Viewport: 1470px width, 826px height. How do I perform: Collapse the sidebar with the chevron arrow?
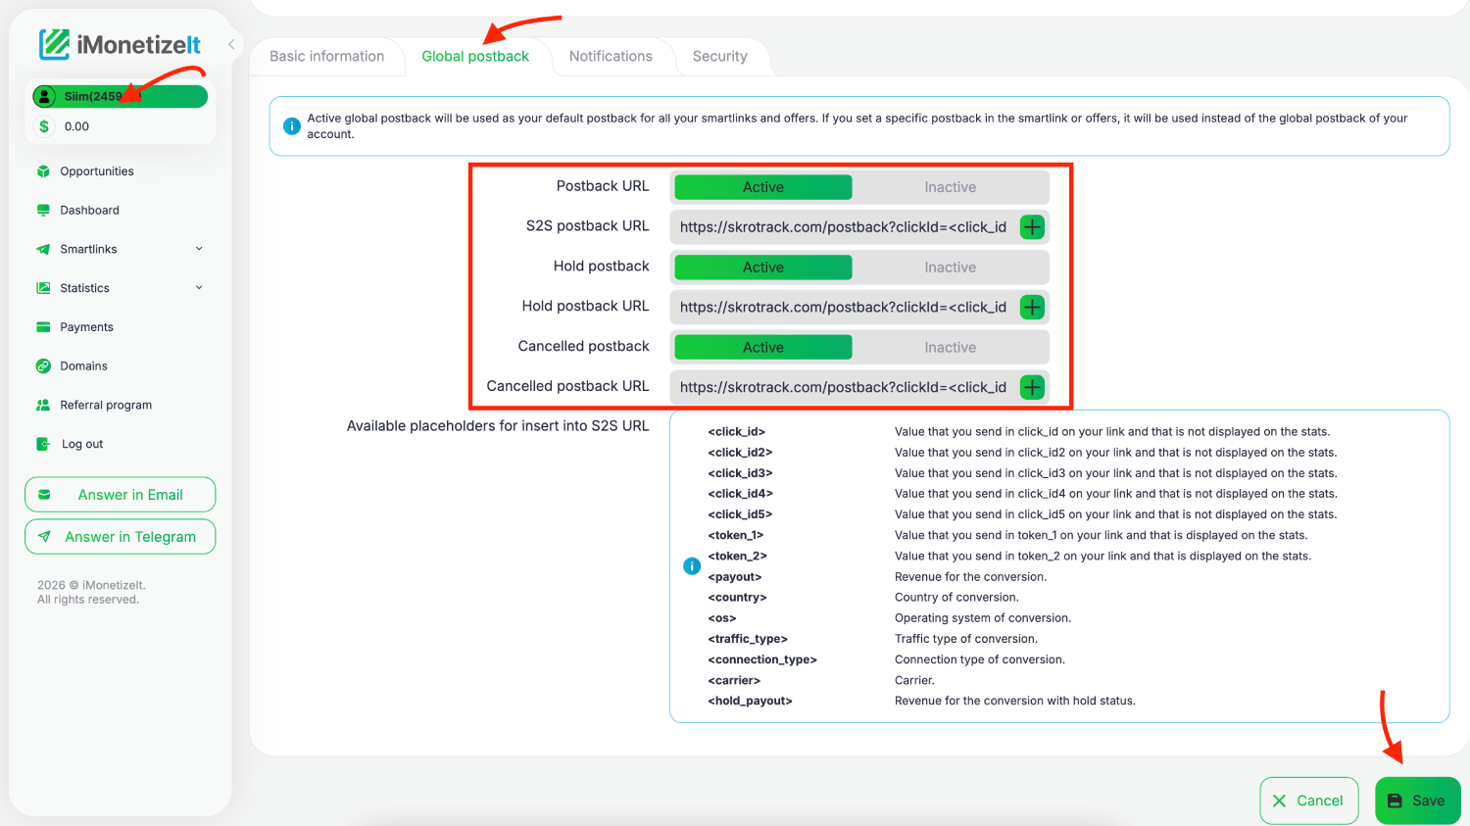click(231, 44)
